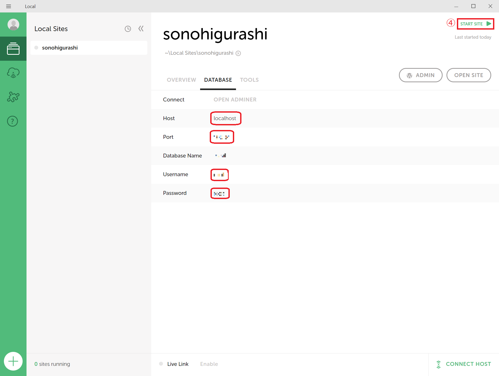Minimize the Local window

click(456, 6)
